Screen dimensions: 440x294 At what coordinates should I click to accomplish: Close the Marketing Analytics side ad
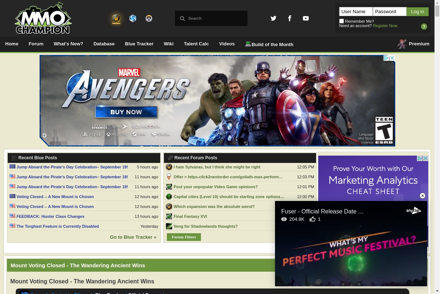coord(425,159)
